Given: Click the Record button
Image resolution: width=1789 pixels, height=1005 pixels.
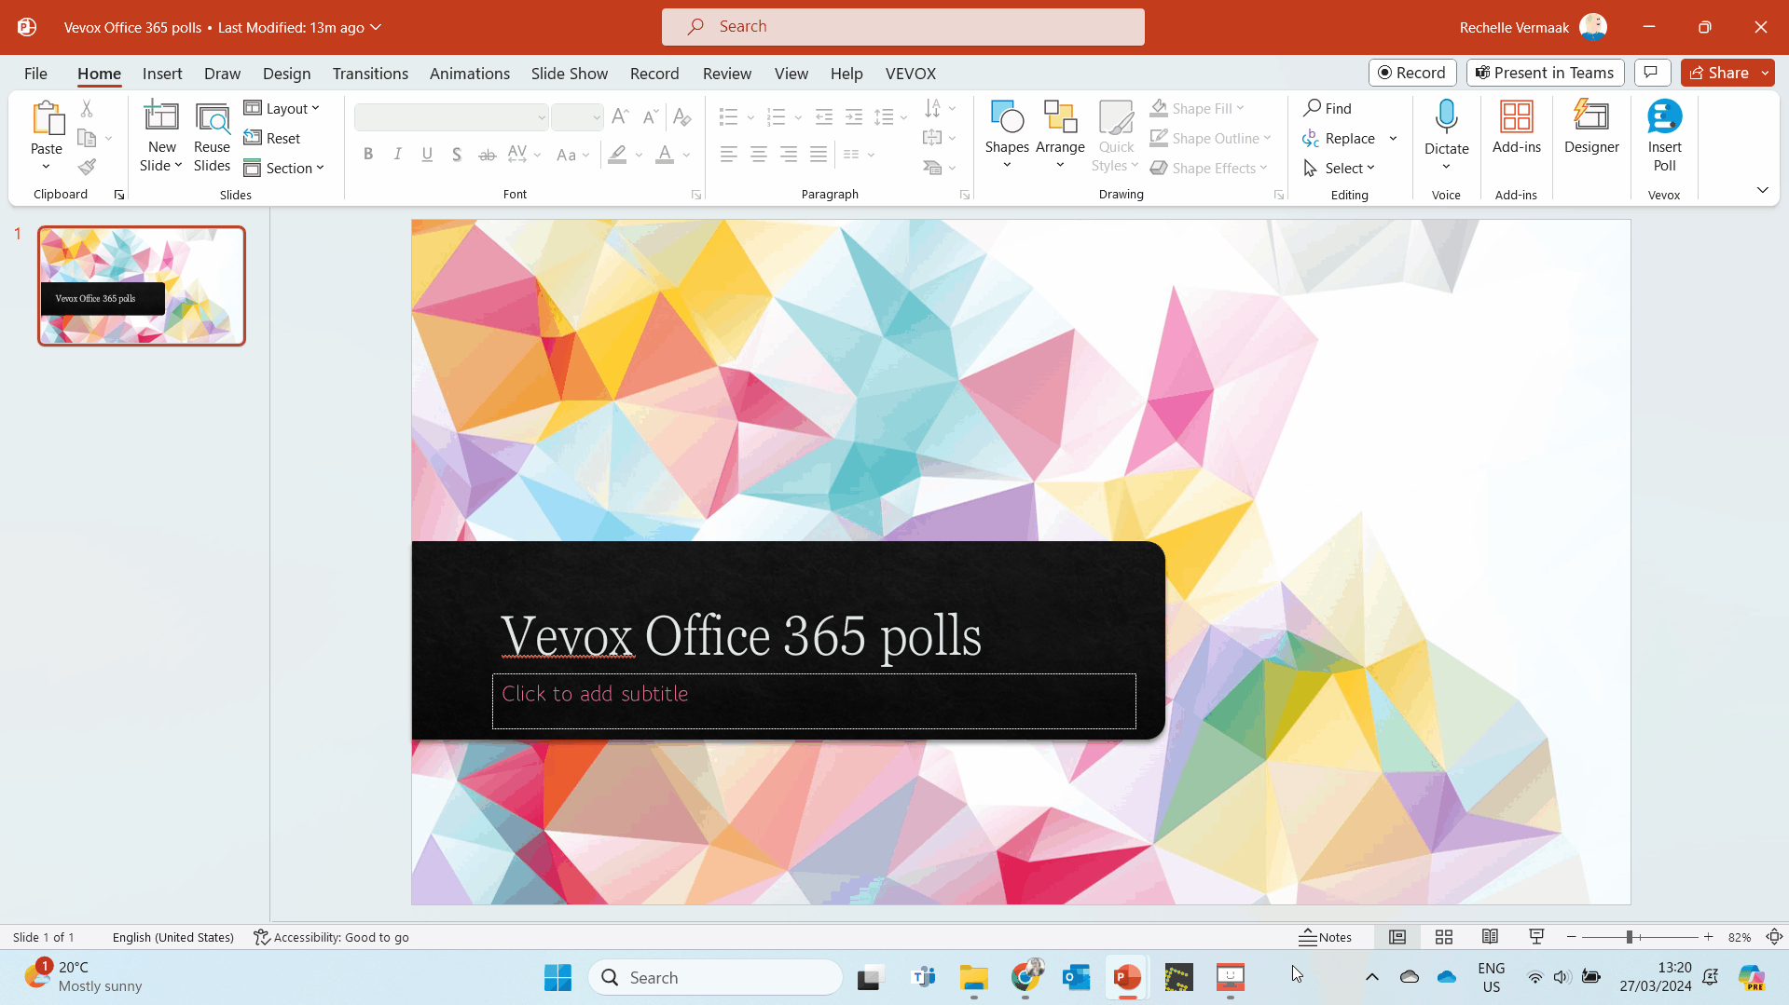Looking at the screenshot, I should [1411, 72].
